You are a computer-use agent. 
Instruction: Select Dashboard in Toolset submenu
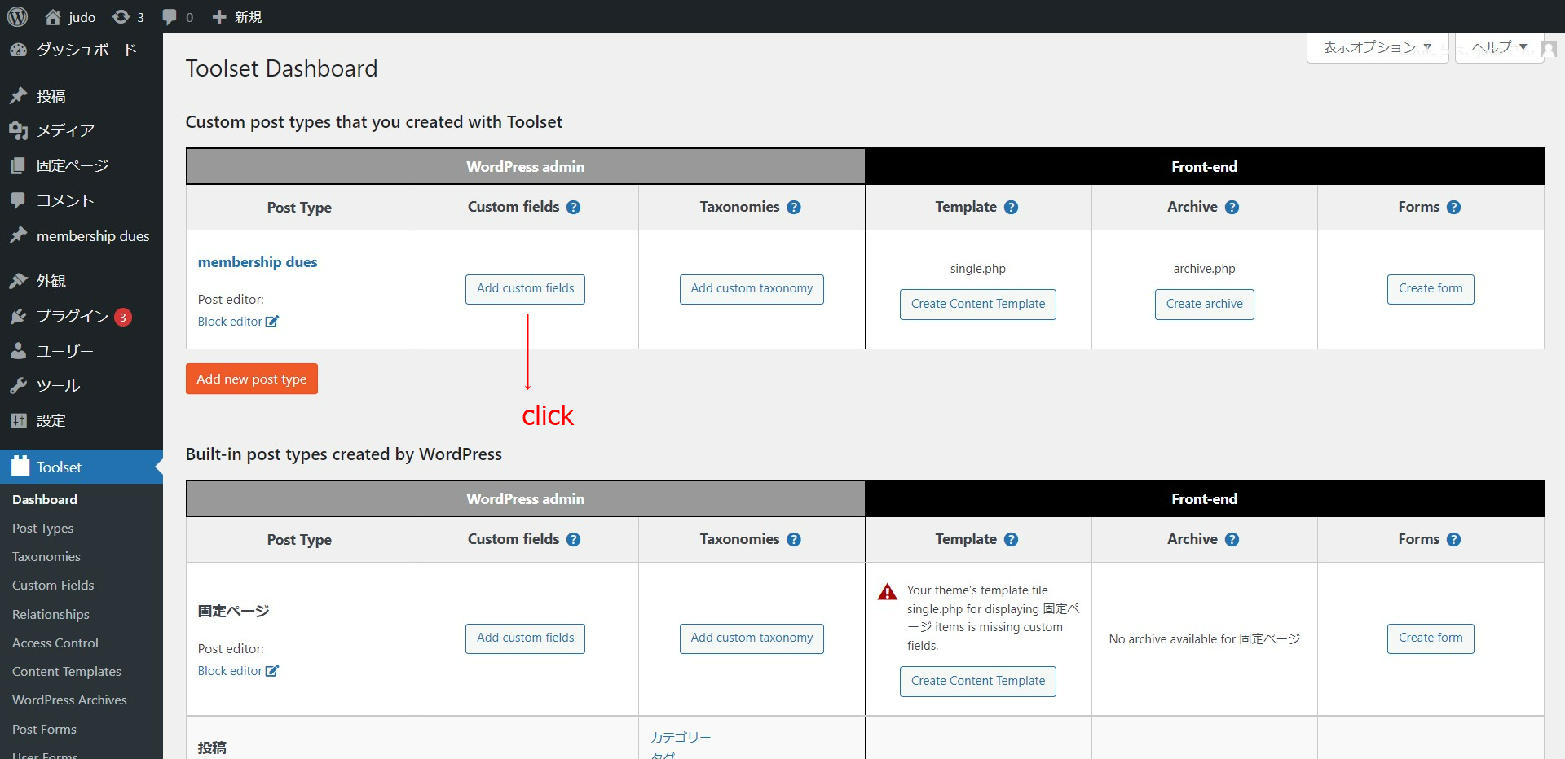pos(45,500)
